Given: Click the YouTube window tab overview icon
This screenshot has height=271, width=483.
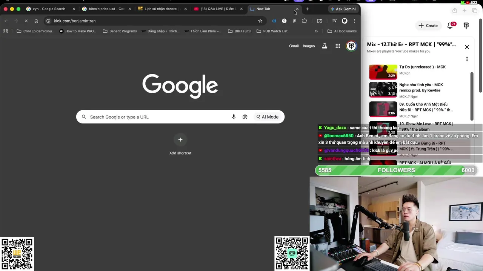Looking at the screenshot, I should pyautogui.click(x=475, y=11).
